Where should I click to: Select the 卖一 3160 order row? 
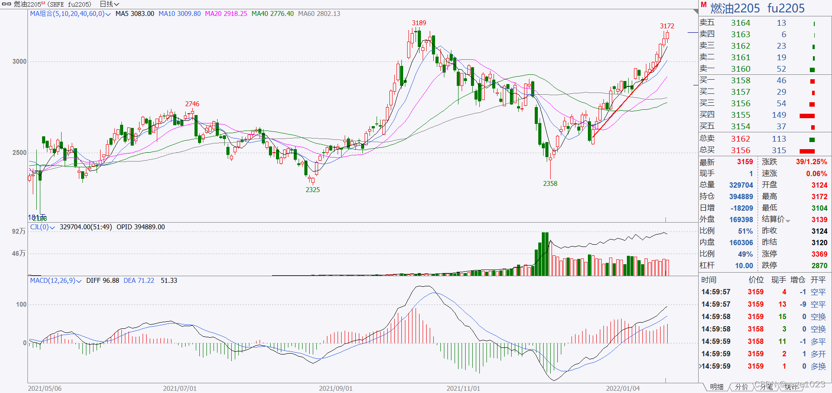[x=765, y=69]
